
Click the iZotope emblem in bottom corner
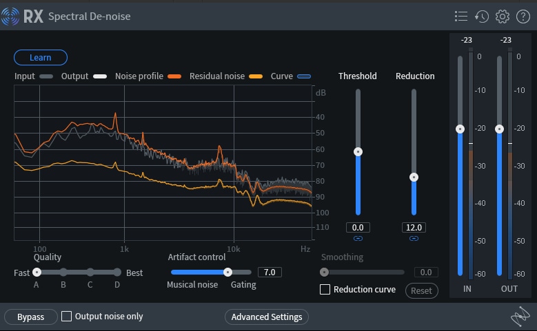(x=520, y=317)
